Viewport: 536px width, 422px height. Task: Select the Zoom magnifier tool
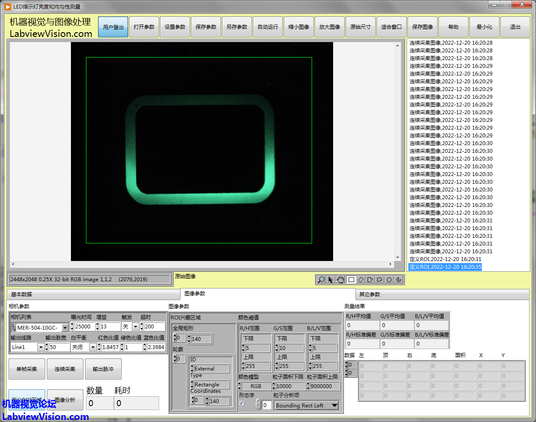pyautogui.click(x=321, y=279)
